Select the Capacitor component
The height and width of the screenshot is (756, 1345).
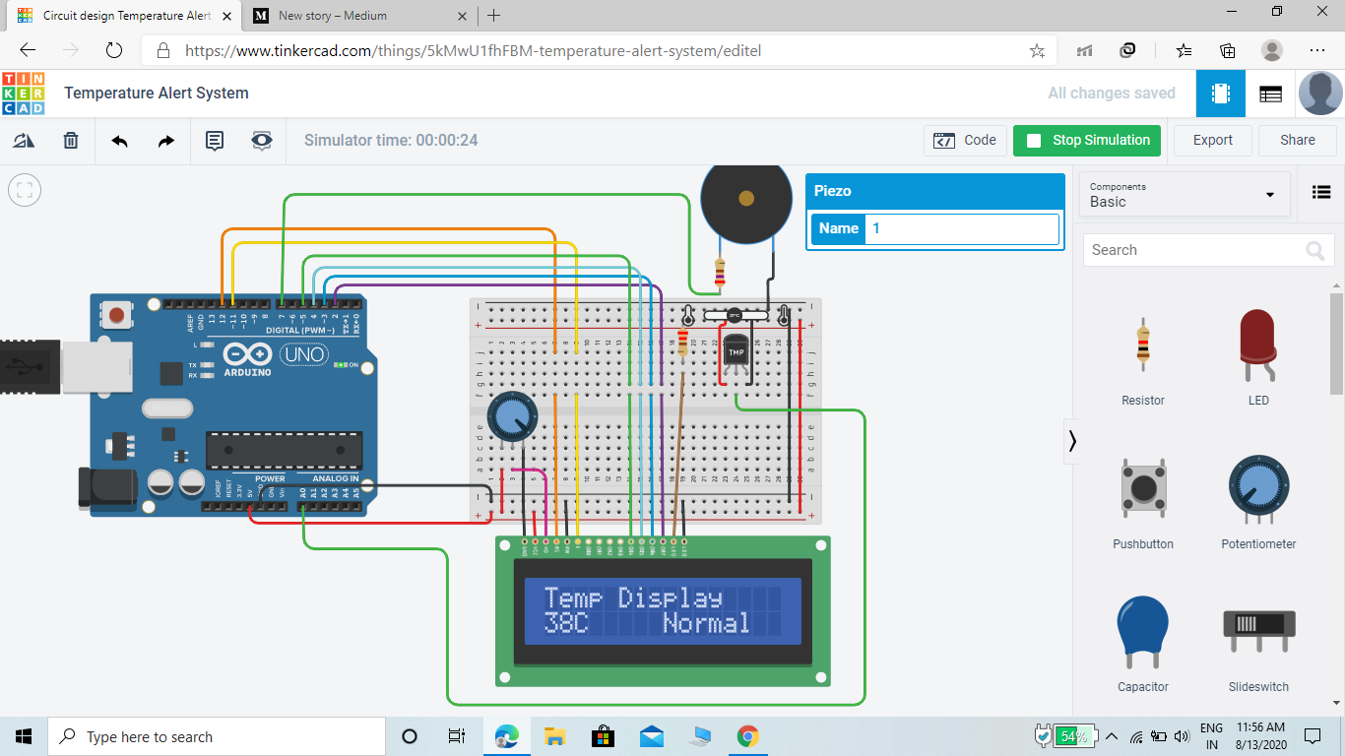(x=1142, y=633)
